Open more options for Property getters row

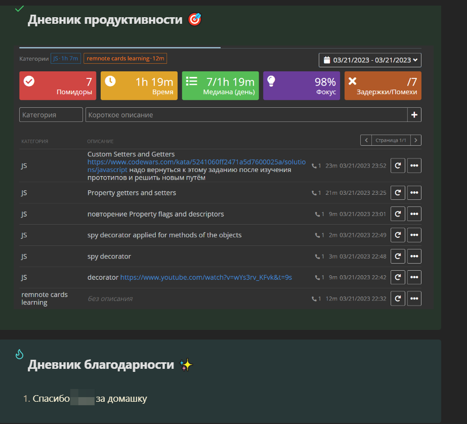click(414, 193)
